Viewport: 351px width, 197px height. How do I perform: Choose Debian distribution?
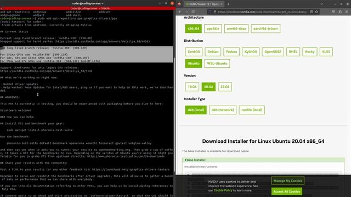point(213,52)
